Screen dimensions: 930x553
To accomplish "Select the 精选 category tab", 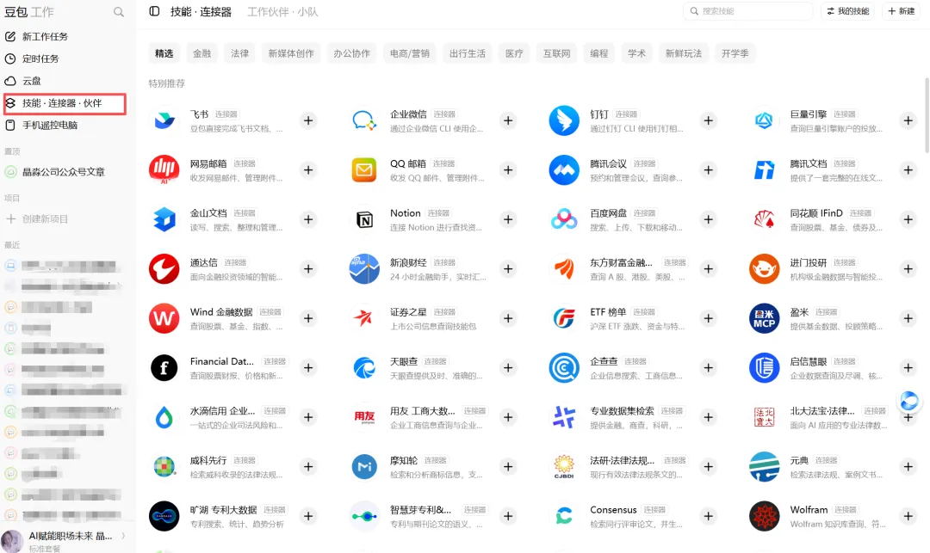I will (x=164, y=53).
